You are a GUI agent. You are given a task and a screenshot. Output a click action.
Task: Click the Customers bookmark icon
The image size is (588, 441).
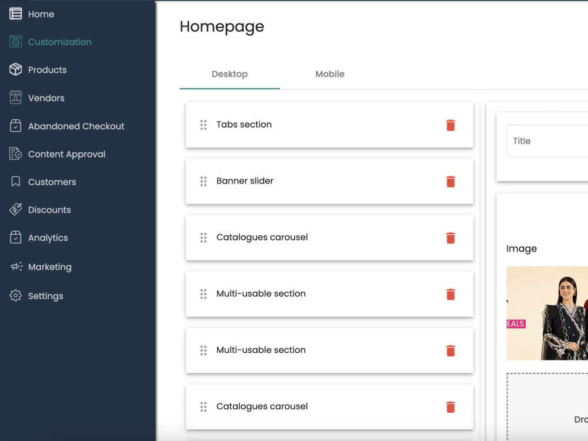(x=15, y=182)
